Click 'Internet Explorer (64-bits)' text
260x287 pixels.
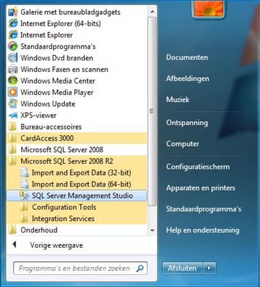[60, 23]
